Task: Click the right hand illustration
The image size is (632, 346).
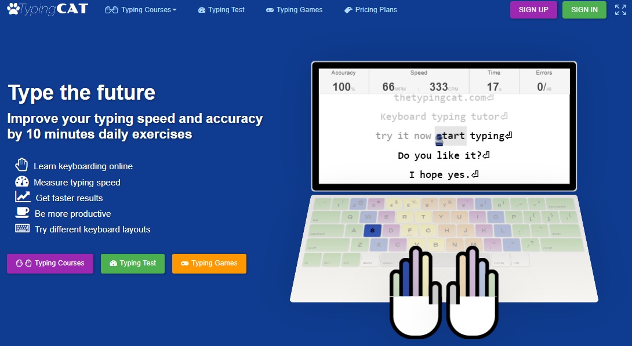Action: pos(473,293)
